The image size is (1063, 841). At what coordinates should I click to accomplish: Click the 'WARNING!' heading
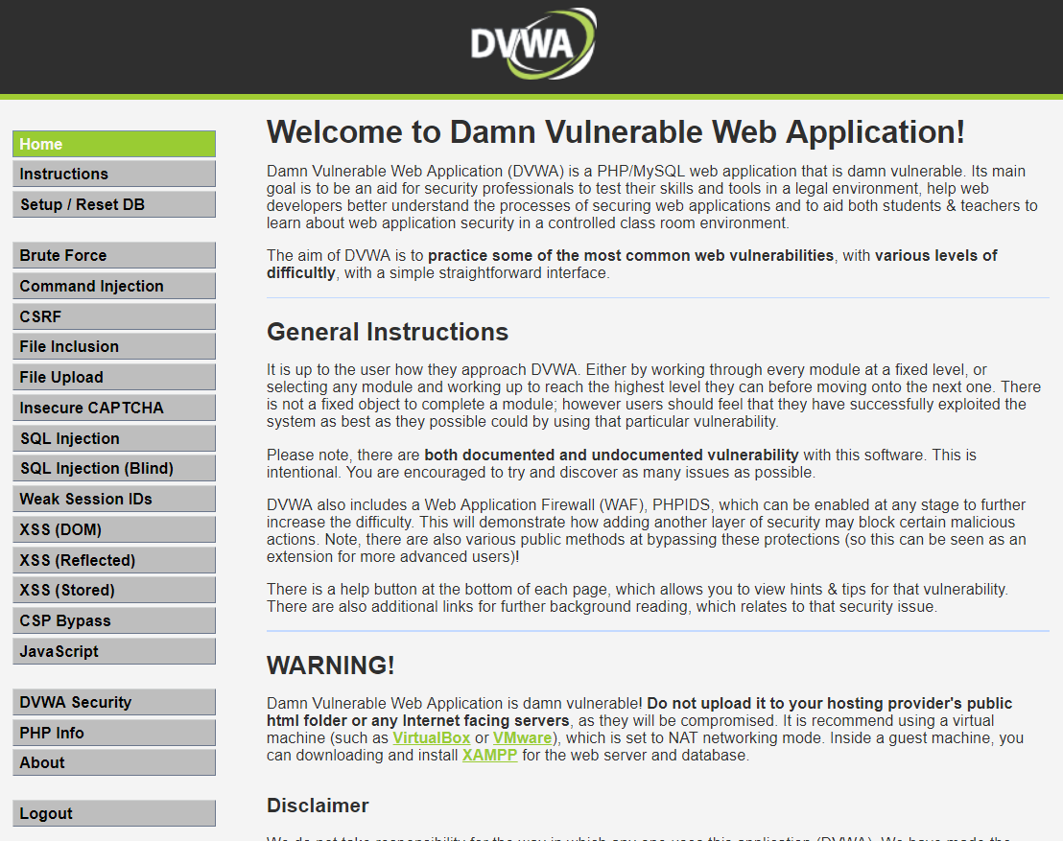(x=330, y=666)
